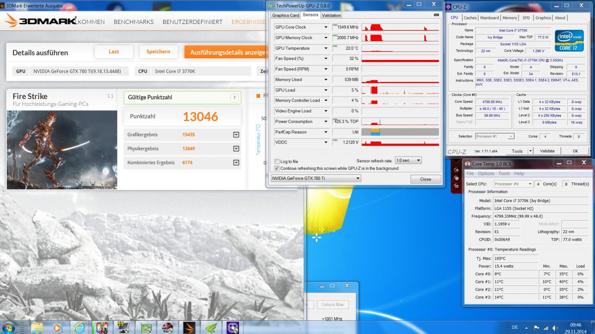Click the red hexagon button beside Core Temp
Screen dimensions: 595x334
click(456, 179)
